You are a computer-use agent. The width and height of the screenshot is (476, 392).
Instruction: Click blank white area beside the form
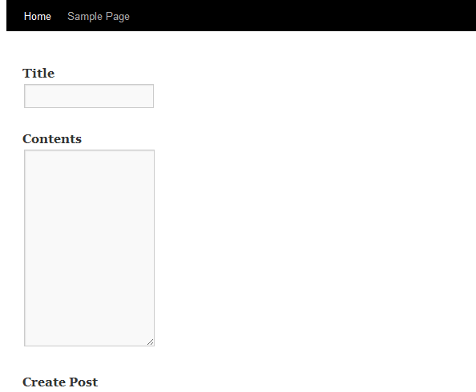(304, 212)
